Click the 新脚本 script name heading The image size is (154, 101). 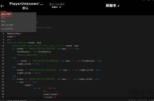coord(111,6)
